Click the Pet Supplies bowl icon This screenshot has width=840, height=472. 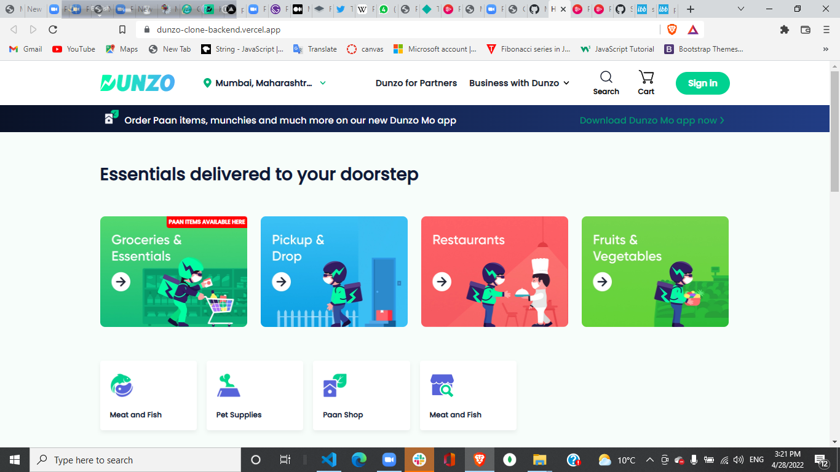coord(228,385)
